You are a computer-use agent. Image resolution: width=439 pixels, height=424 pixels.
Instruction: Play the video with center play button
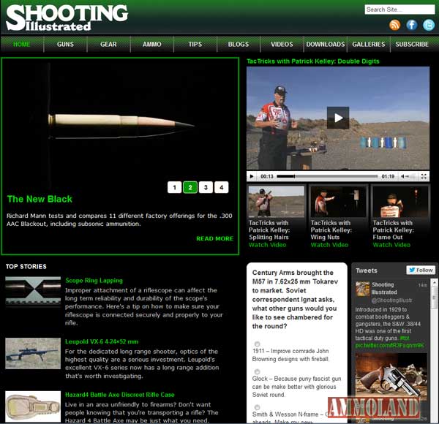point(338,118)
